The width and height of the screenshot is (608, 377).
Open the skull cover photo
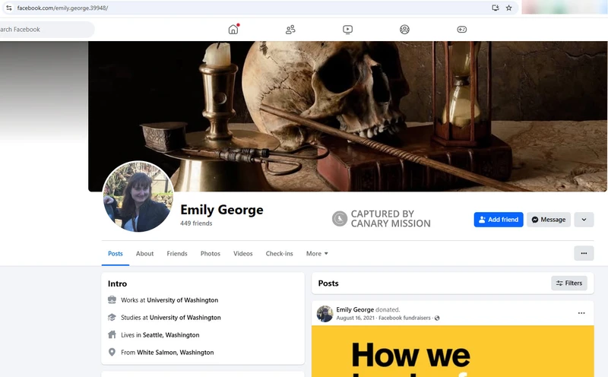pos(347,116)
